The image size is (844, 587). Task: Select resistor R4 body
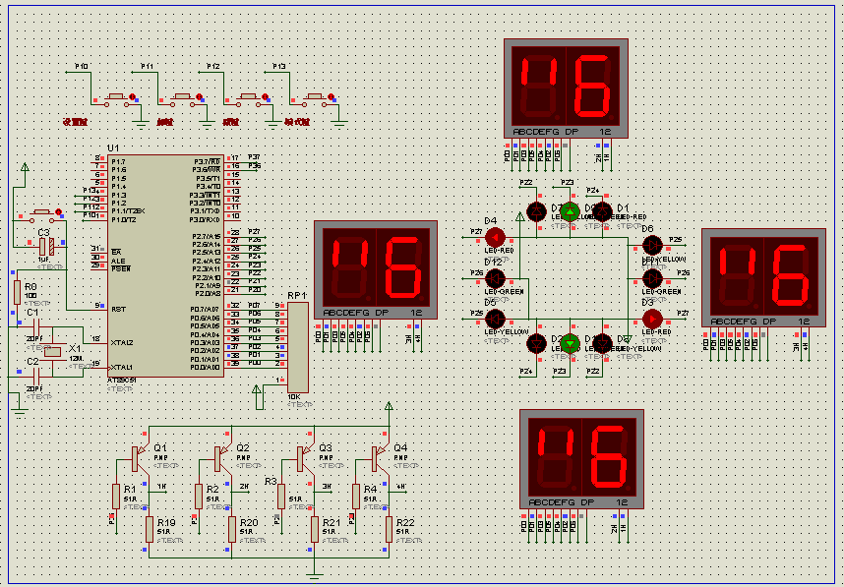[x=356, y=497]
